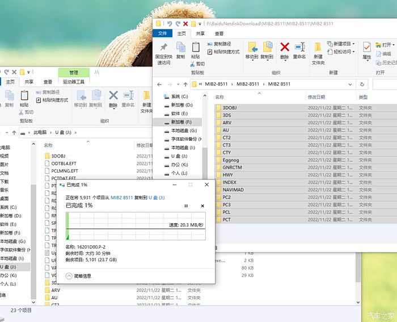Click 重命名 icon in the F: window
The image size is (397, 322).
pos(299,48)
